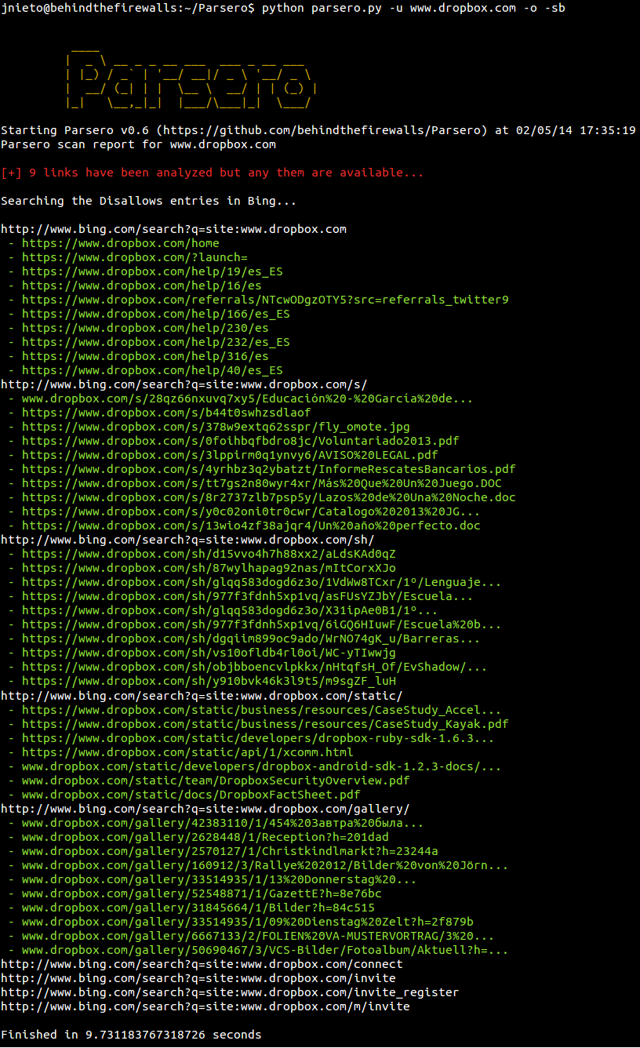
Task: Open the Catalogo 2013 link
Action: [251, 511]
